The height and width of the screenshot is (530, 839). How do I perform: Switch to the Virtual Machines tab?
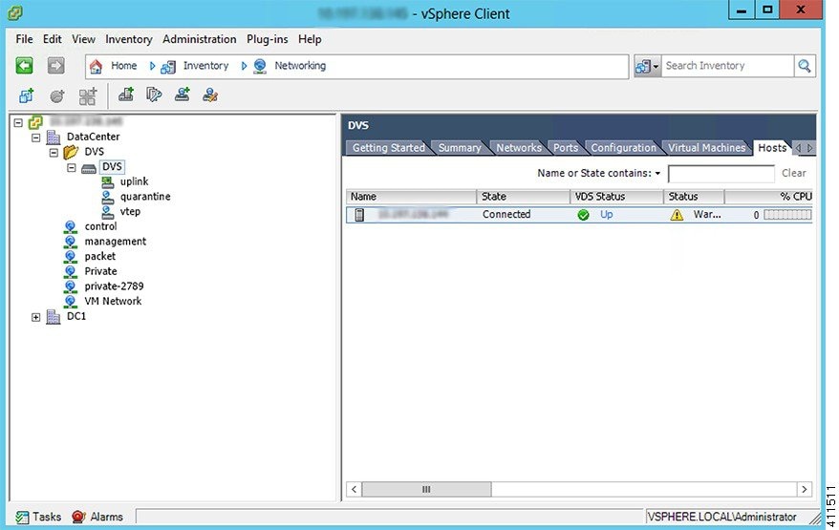[706, 148]
